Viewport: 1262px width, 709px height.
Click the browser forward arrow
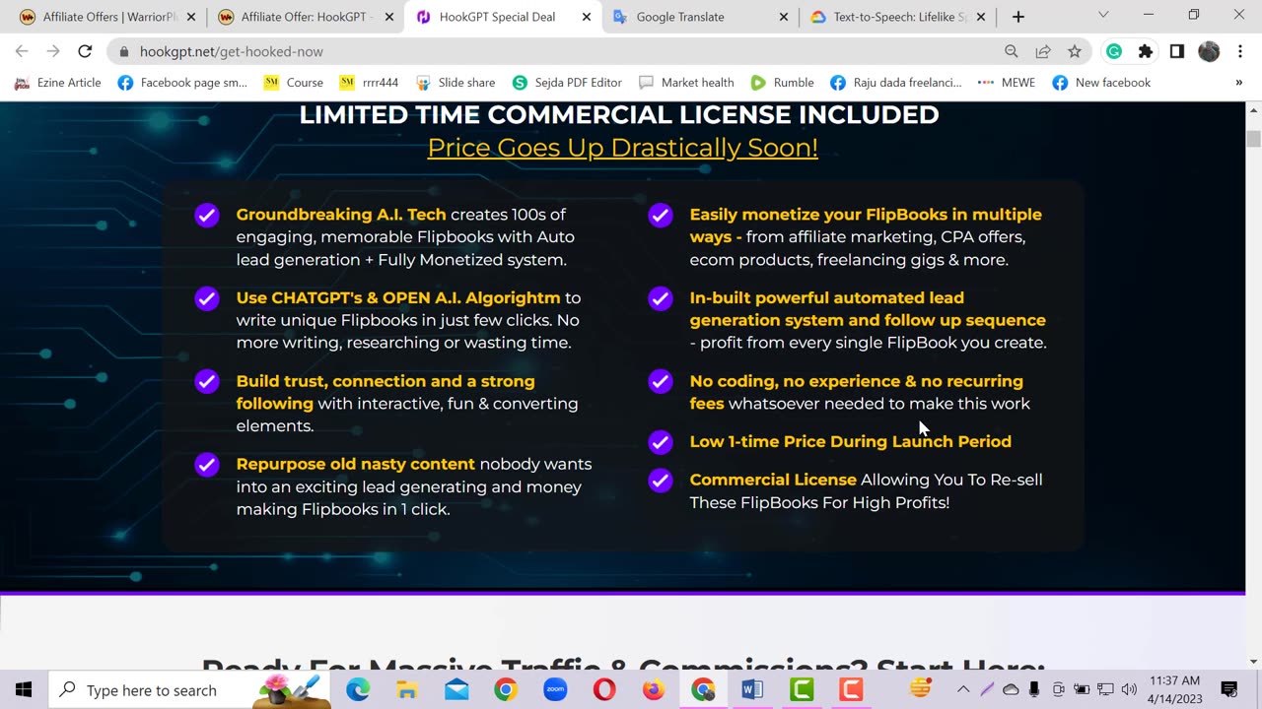[x=53, y=51]
